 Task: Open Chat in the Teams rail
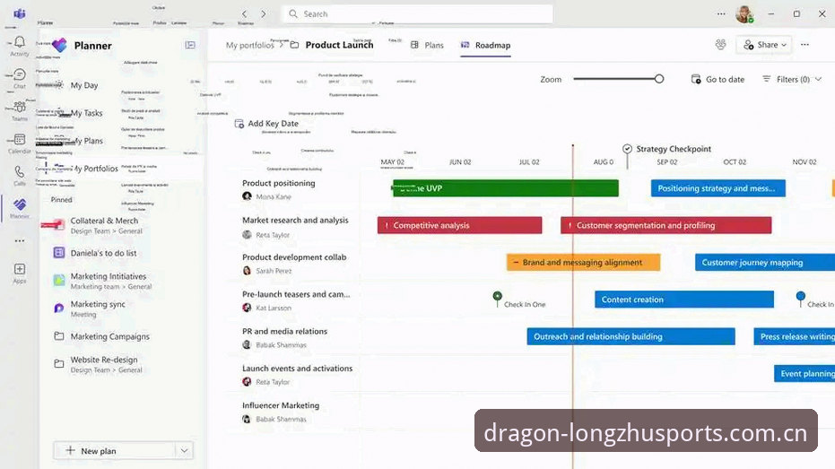(x=19, y=78)
